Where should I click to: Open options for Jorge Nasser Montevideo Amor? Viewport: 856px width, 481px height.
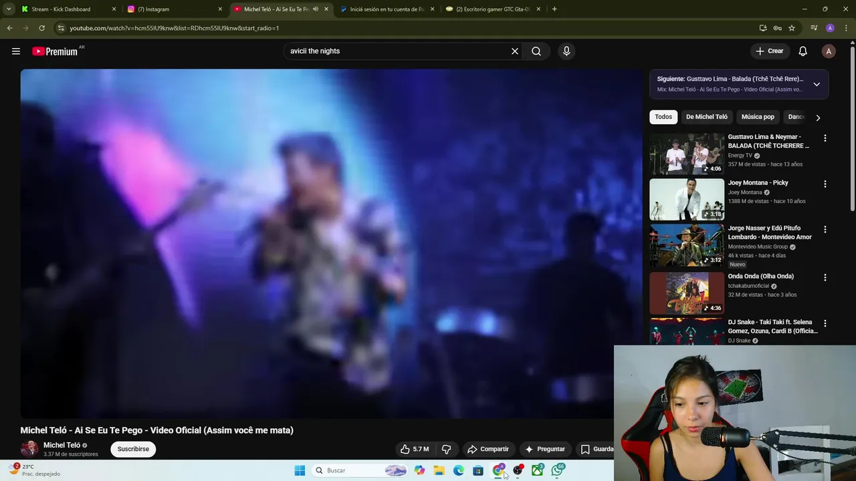tap(825, 229)
